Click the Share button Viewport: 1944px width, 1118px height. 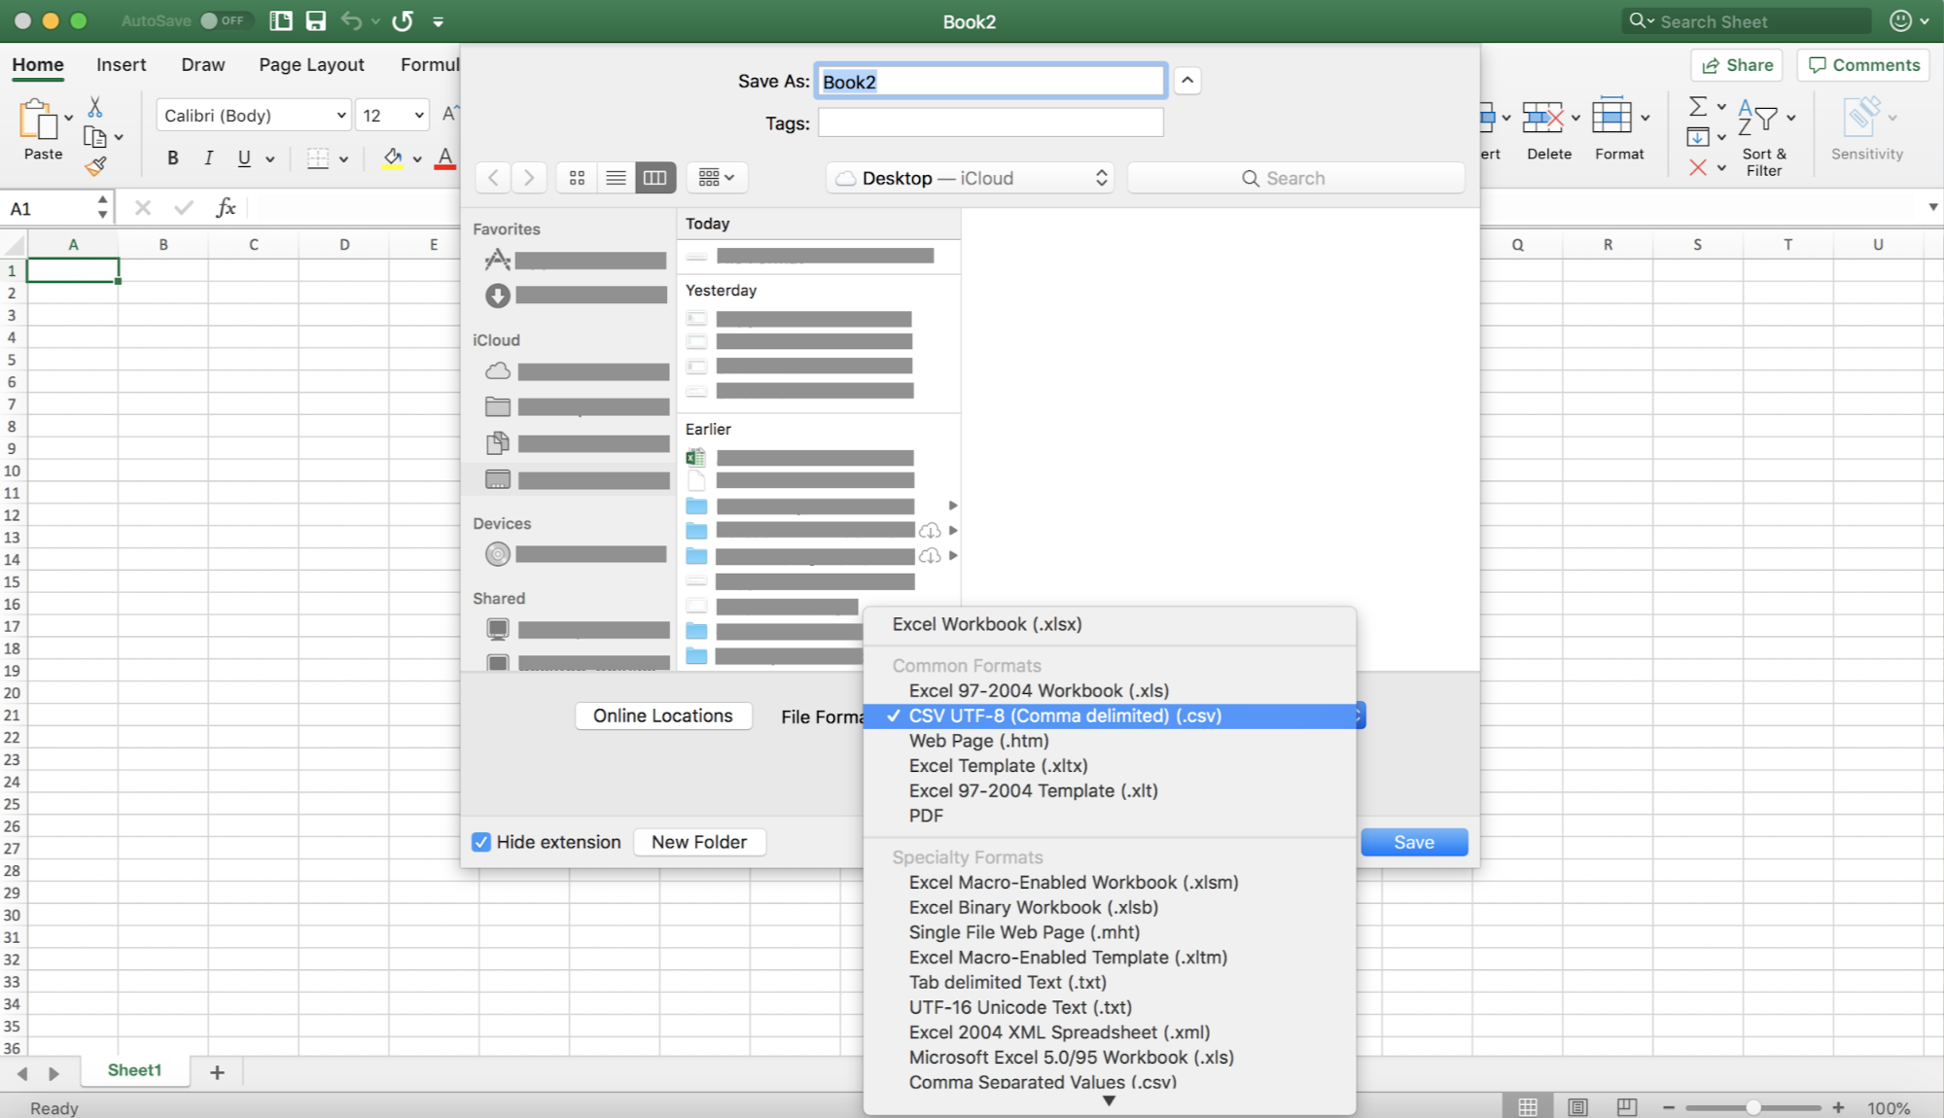1737,65
